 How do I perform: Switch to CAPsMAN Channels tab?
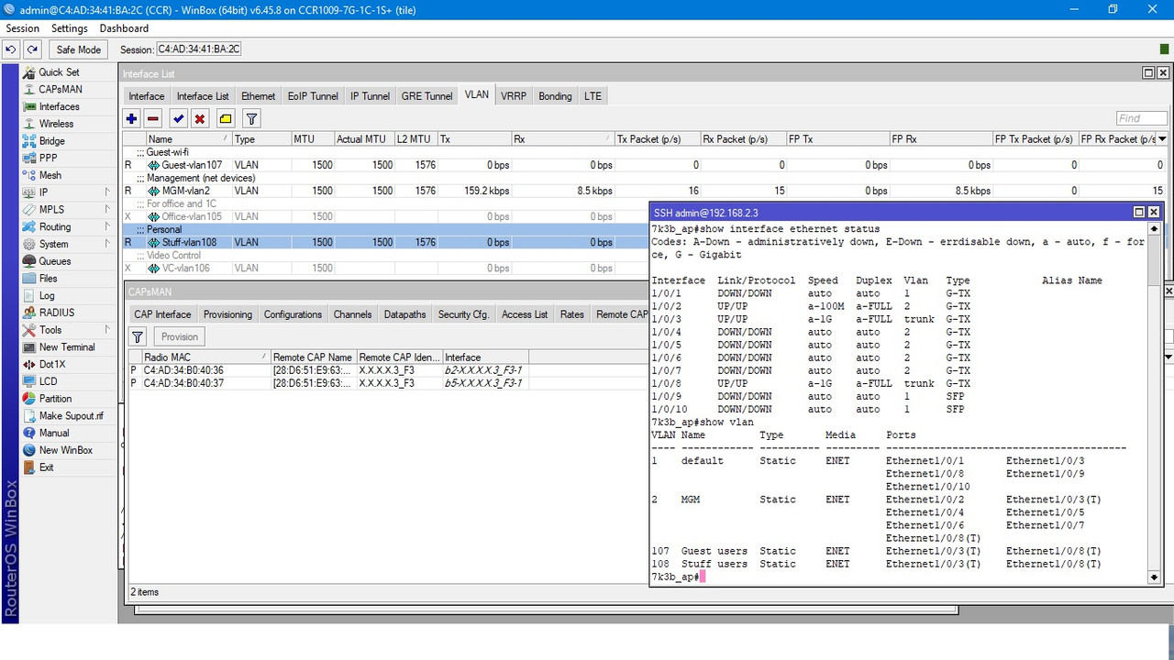(352, 314)
